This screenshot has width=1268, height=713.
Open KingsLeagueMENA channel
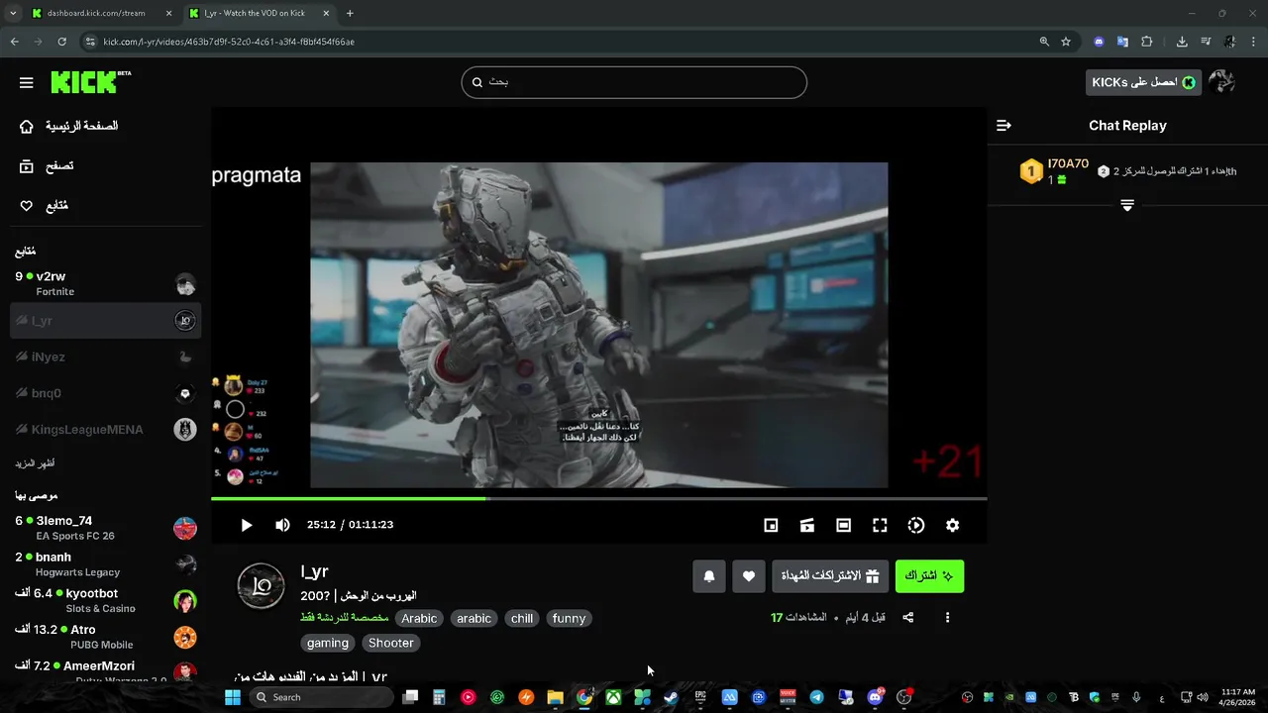(105, 429)
